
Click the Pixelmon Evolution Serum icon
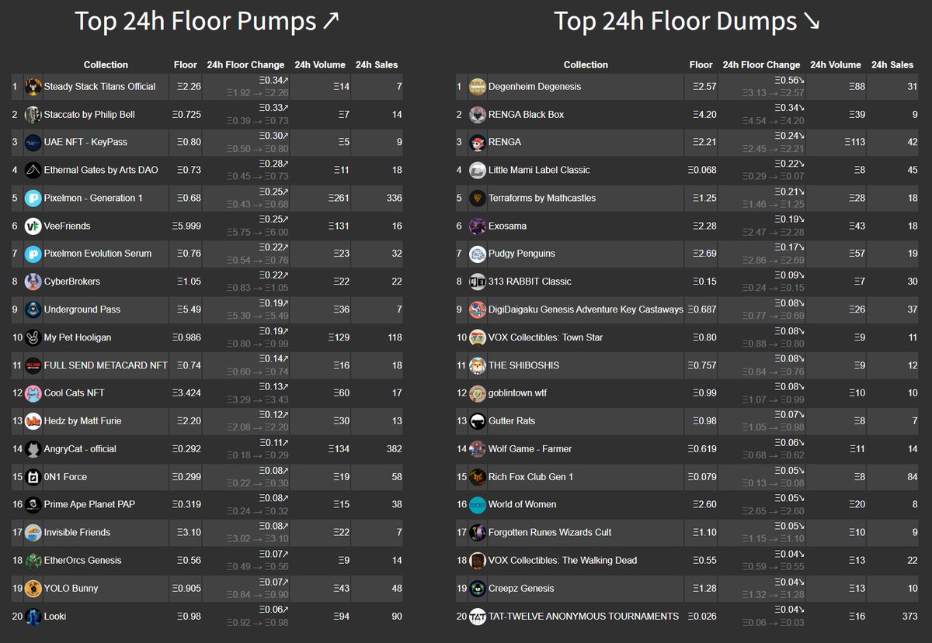(x=33, y=254)
